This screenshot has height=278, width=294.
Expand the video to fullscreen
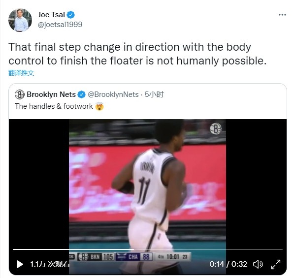(276, 264)
